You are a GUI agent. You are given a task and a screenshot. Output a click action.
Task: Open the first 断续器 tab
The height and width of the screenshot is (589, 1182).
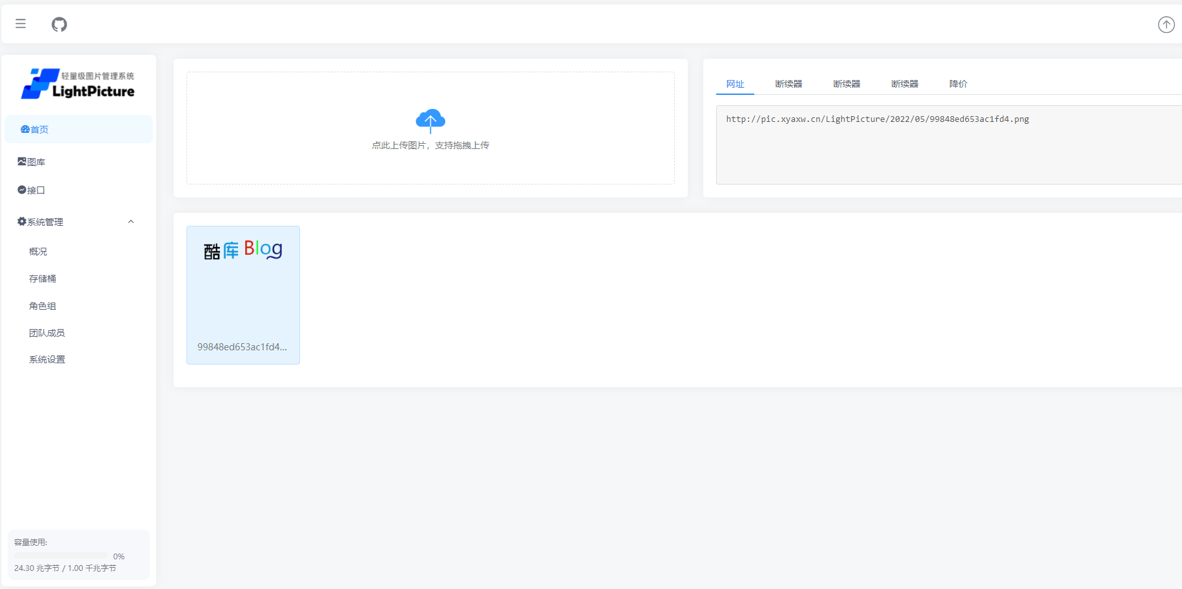[788, 84]
